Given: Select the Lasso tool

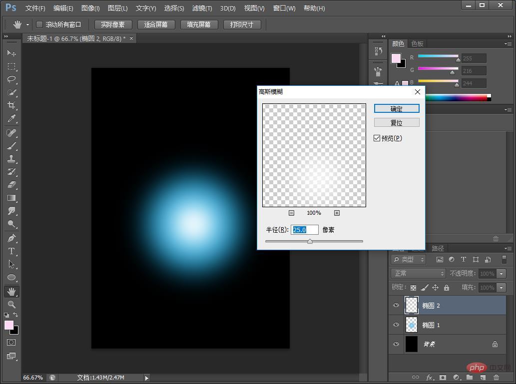Looking at the screenshot, I should coord(11,79).
